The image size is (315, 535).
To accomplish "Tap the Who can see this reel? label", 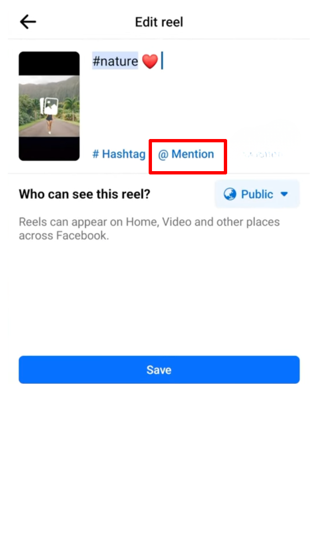I will tap(85, 194).
